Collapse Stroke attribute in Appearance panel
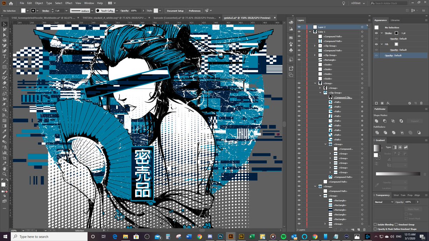Image resolution: width=429 pixels, height=241 pixels. pos(381,33)
